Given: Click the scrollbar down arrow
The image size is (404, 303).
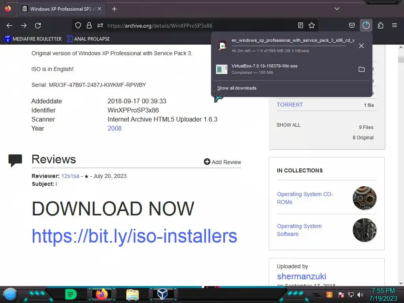Looking at the screenshot, I should (401, 283).
